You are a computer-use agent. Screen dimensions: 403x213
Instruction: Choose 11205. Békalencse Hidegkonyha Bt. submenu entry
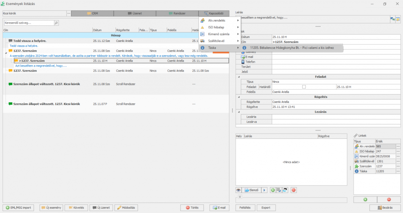pyautogui.click(x=292, y=48)
